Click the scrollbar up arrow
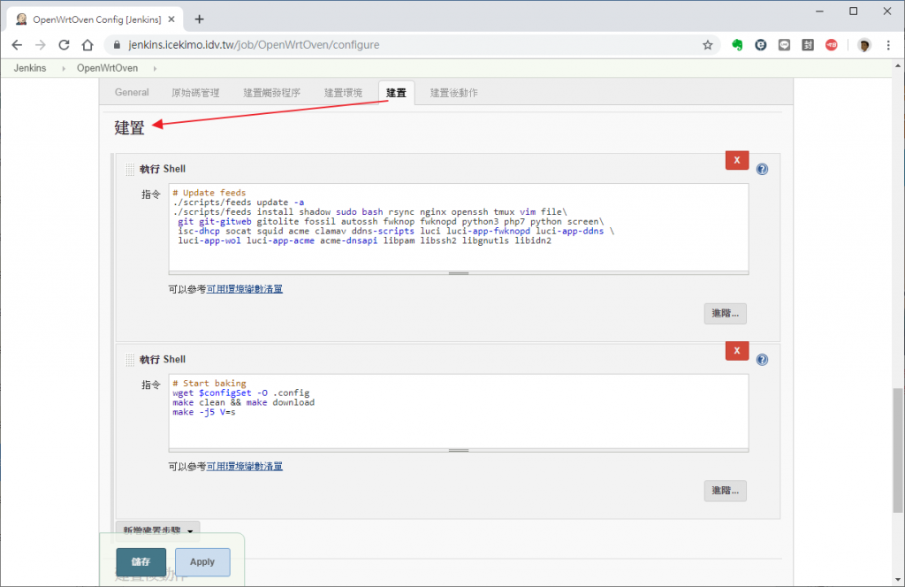 [898, 65]
